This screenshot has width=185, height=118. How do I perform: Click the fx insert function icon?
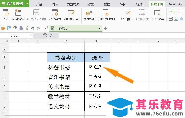point(52,35)
